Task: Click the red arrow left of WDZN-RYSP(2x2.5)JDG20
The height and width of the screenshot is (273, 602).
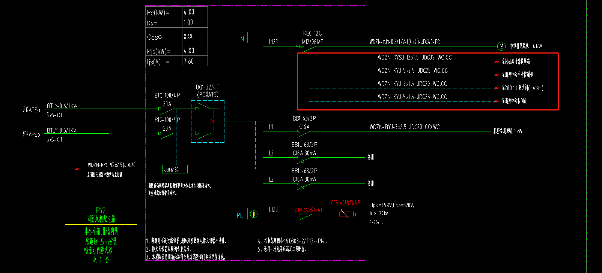Action: tap(77, 169)
